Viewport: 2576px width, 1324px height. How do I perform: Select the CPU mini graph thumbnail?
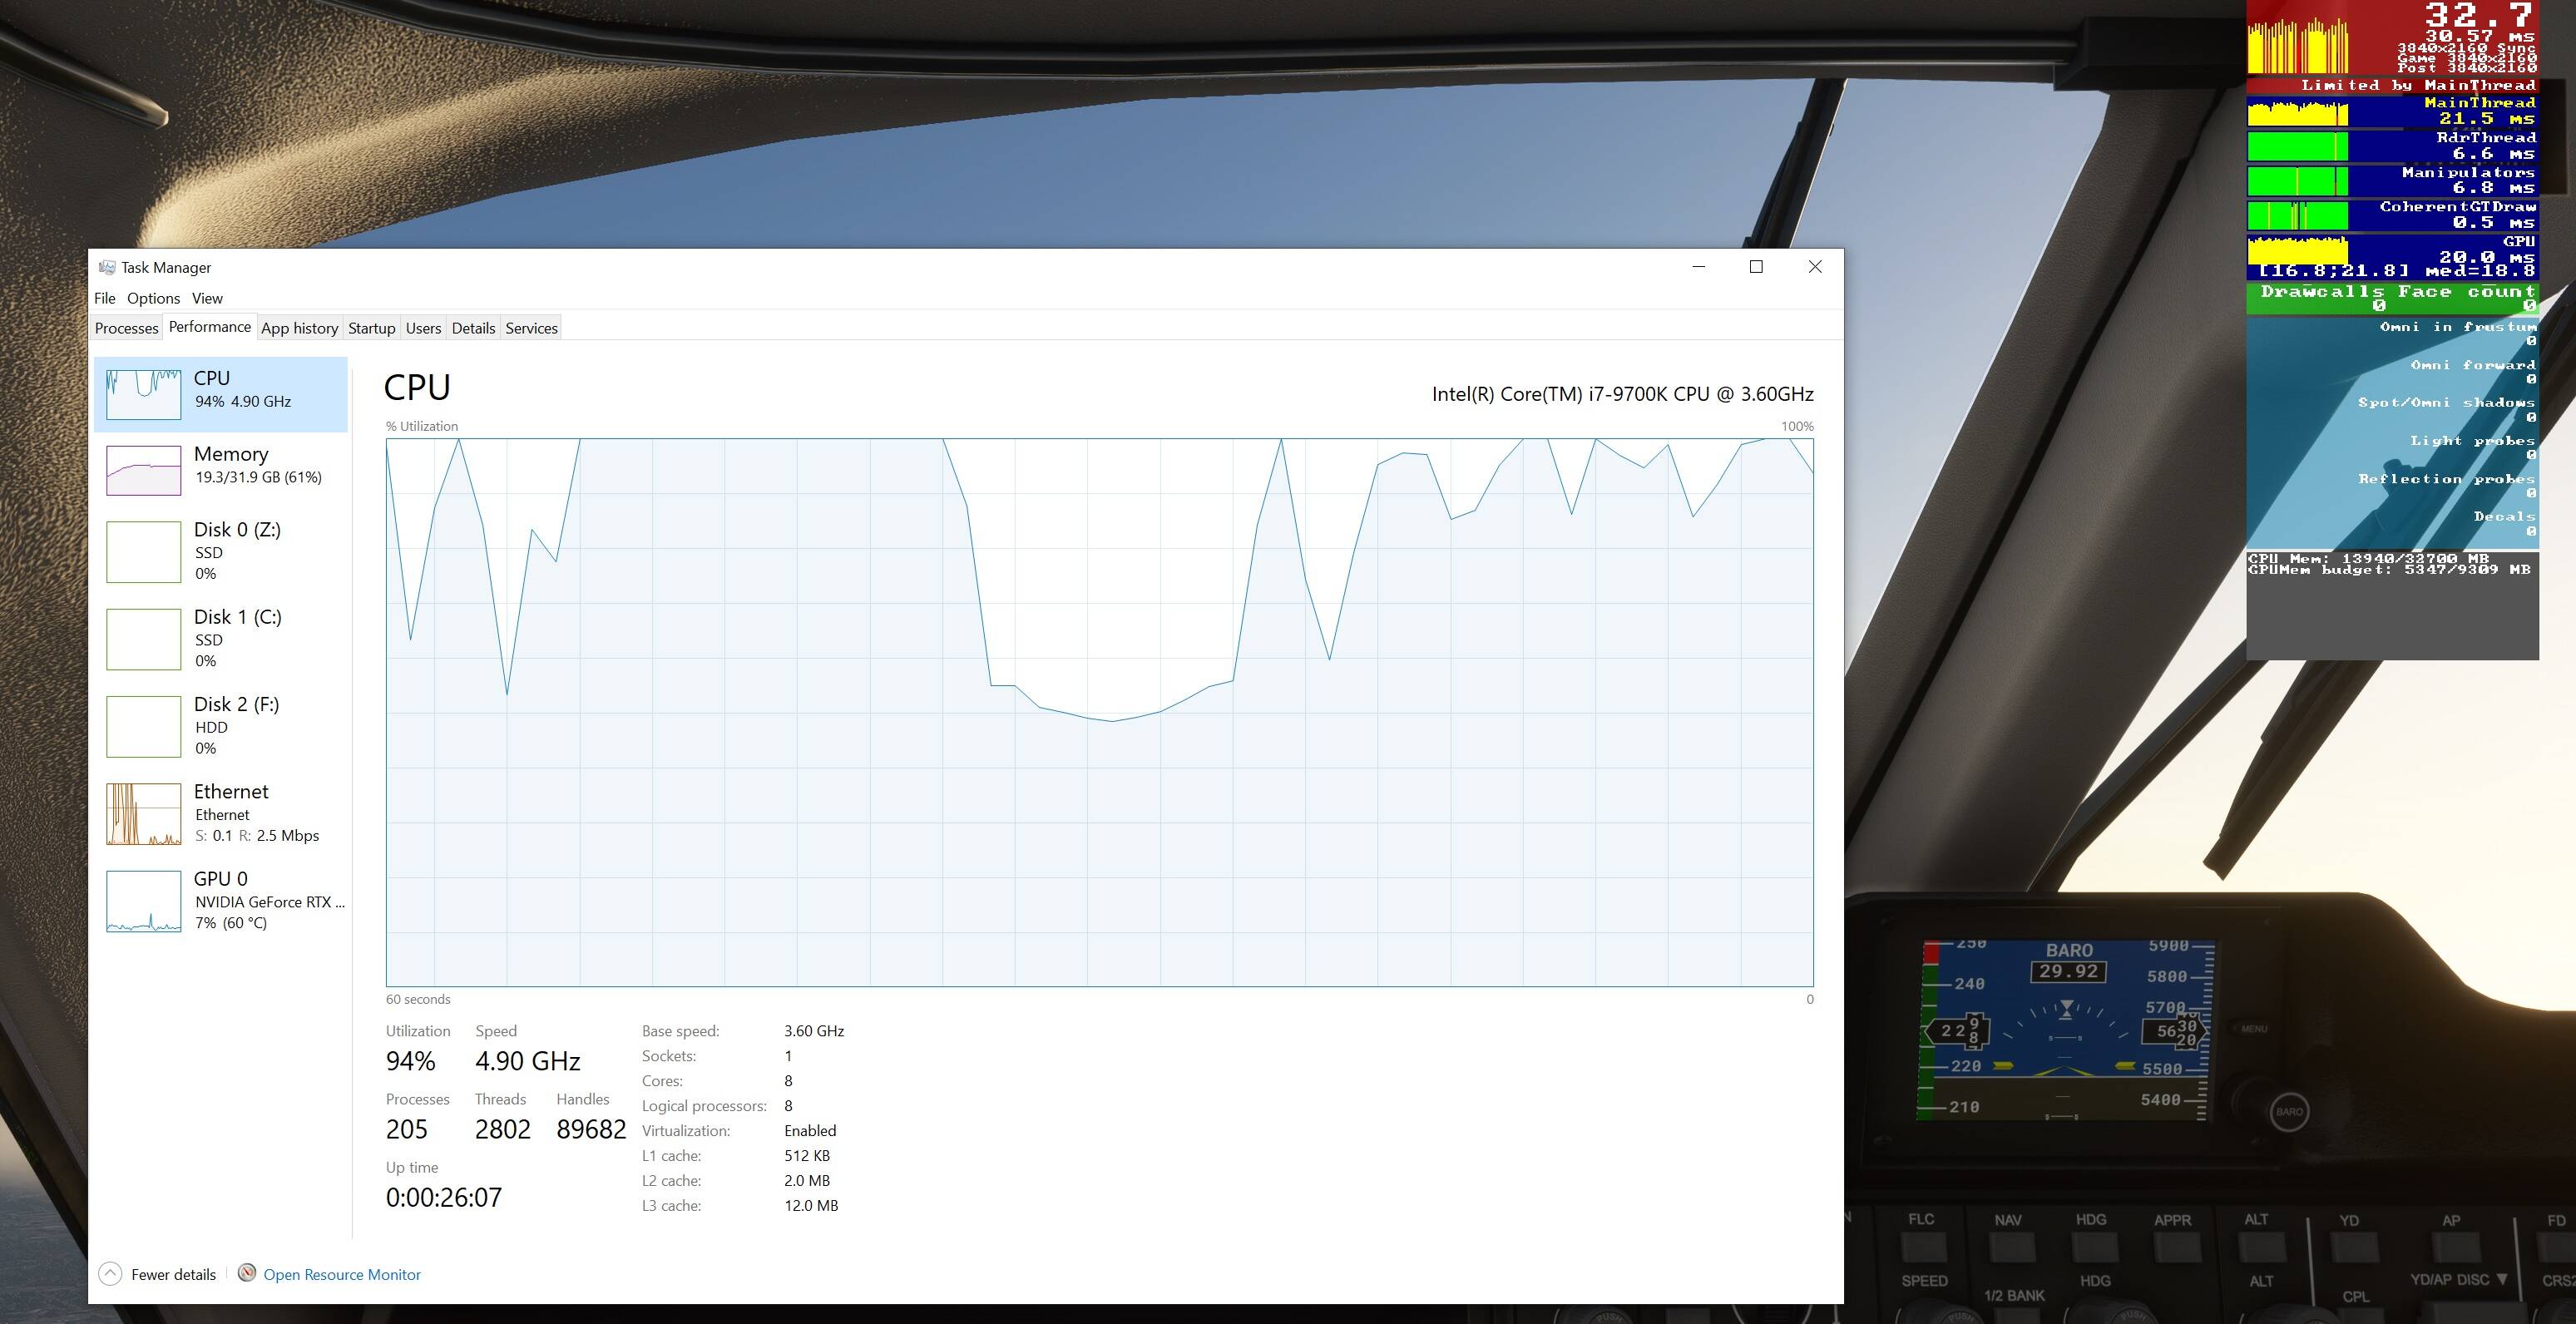coord(144,394)
